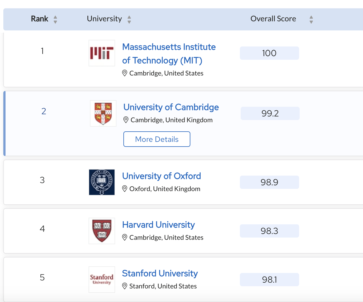Click the 99.2 overall score badge
363x302 pixels.
coord(270,113)
